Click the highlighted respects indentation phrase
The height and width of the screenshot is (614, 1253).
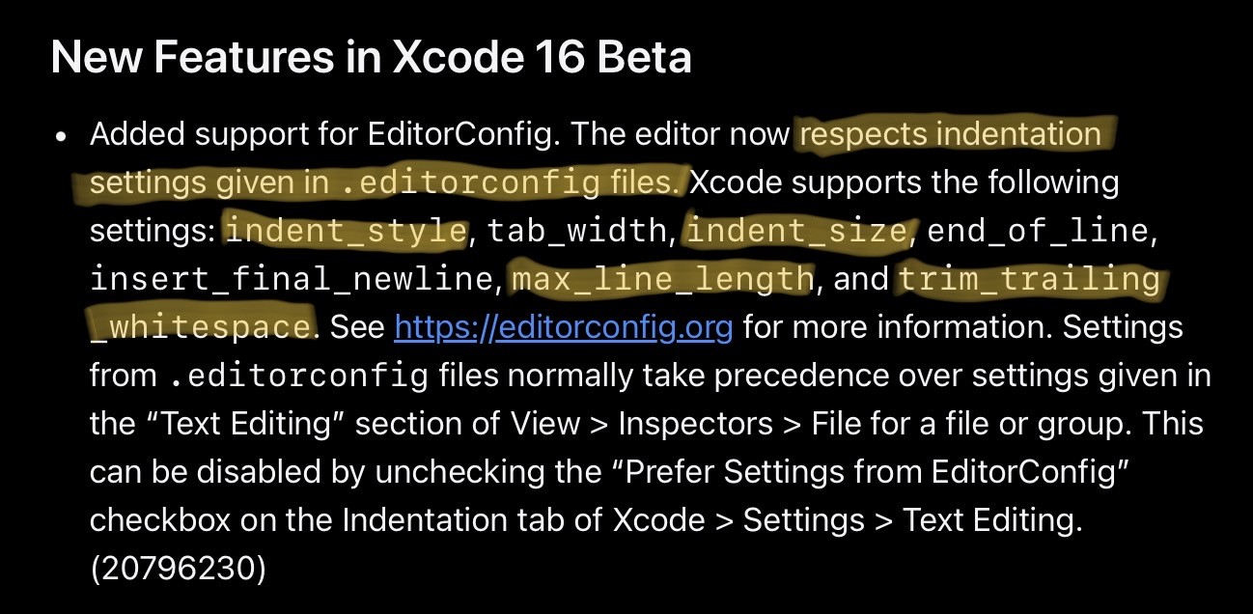[950, 134]
